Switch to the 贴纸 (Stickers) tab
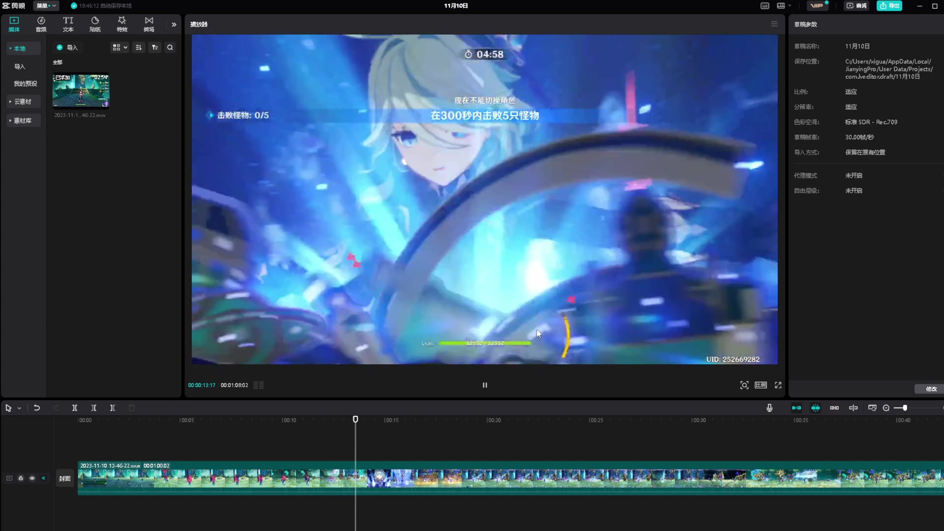Screen dimensions: 944x531 click(x=95, y=24)
